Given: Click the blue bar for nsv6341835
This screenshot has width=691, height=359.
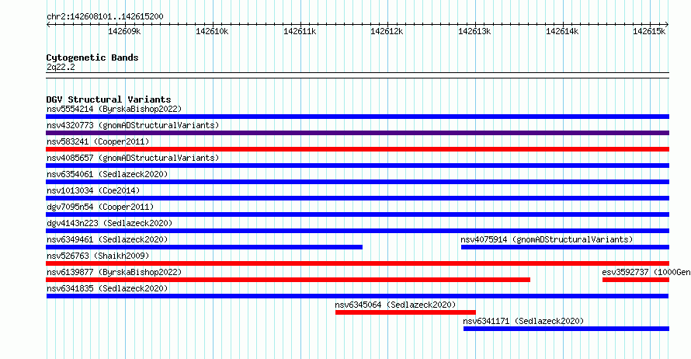Looking at the screenshot, I should point(357,296).
